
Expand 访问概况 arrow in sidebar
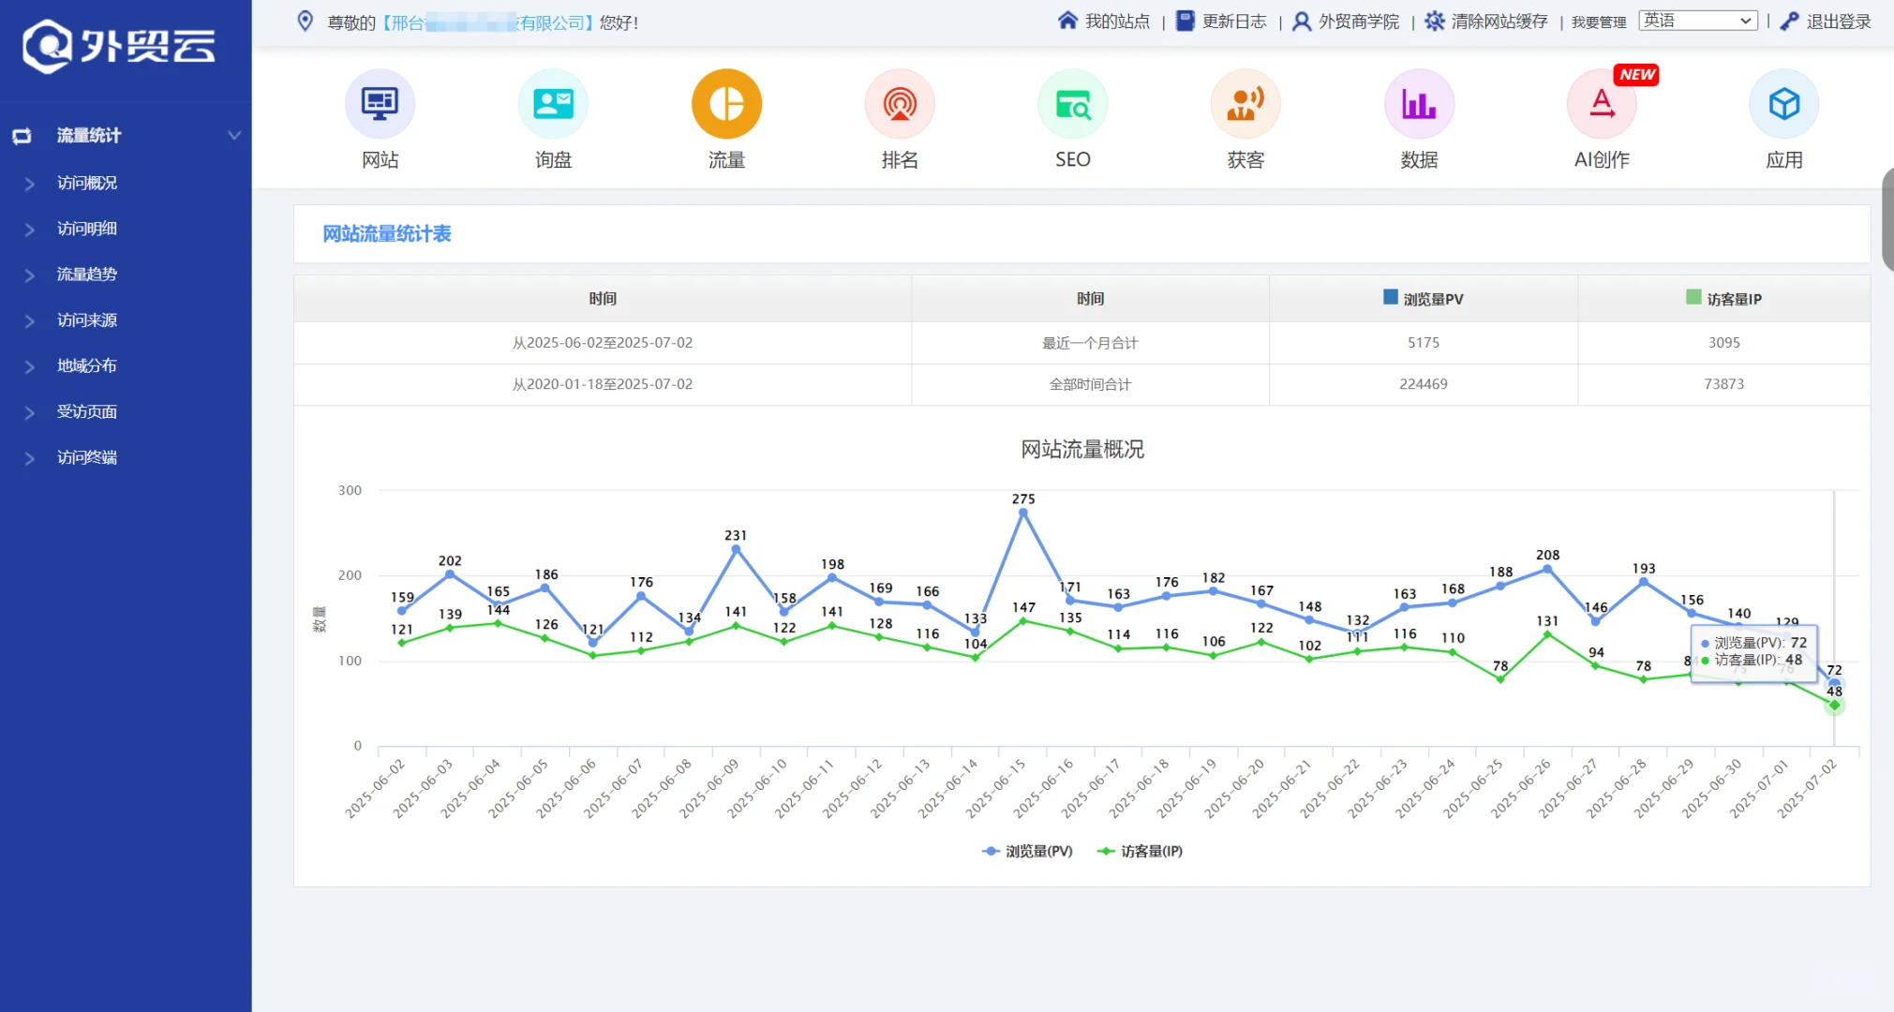[30, 184]
